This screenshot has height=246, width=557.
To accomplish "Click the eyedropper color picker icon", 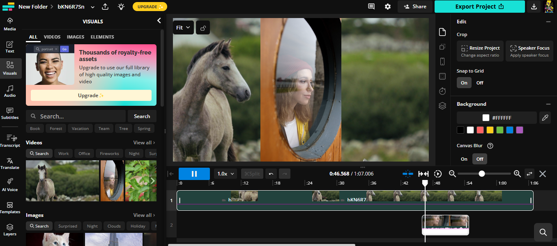I will (545, 118).
